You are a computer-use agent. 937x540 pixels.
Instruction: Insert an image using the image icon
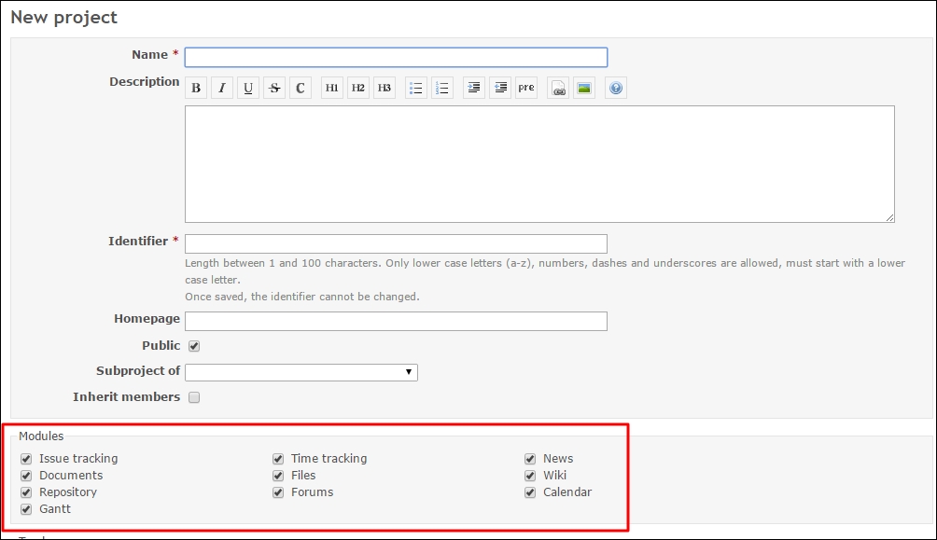tap(584, 89)
